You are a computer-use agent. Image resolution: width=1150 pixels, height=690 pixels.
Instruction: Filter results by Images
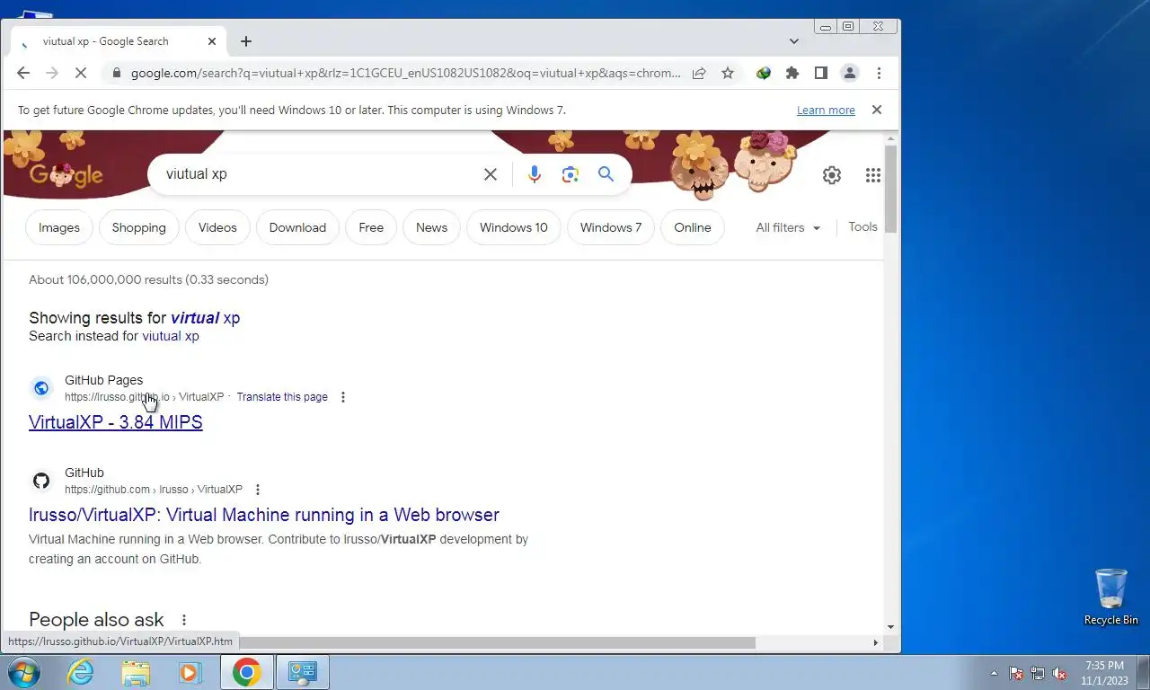pos(59,227)
